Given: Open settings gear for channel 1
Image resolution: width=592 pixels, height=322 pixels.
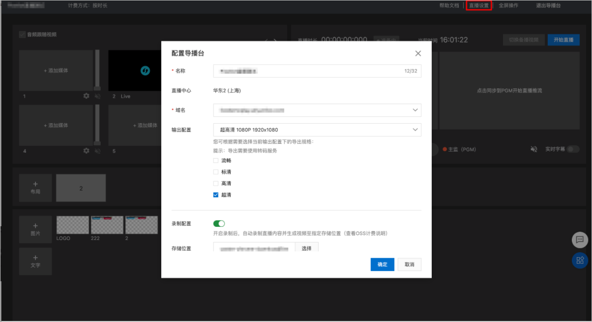Looking at the screenshot, I should [x=87, y=96].
